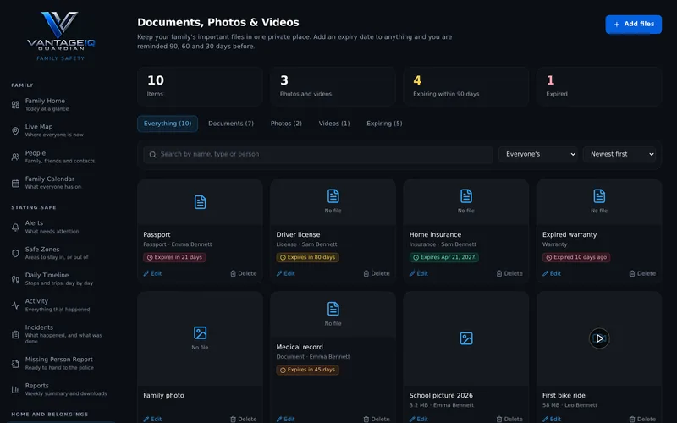Open Missing Person Report icon
677x423 pixels.
coord(15,364)
